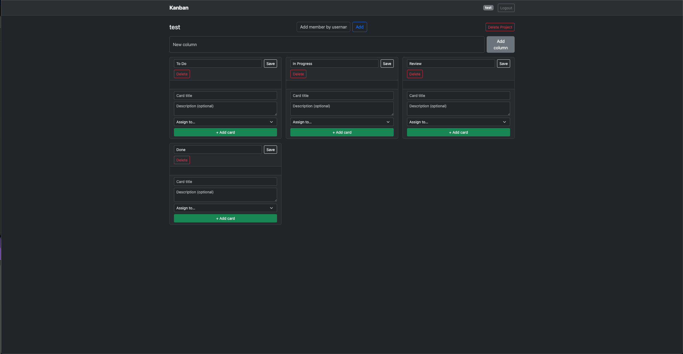Save the Review column title
This screenshot has width=683, height=354.
pos(503,64)
